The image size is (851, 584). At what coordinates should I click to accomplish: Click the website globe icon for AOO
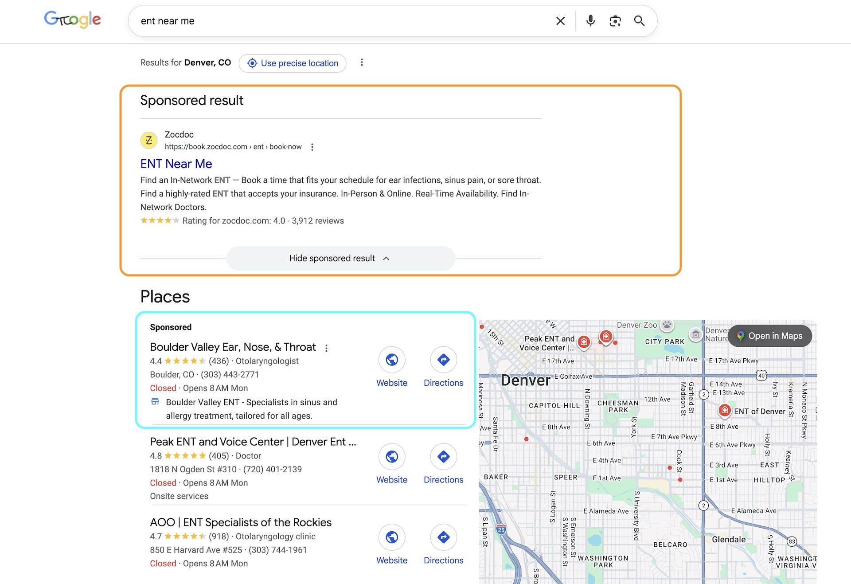click(392, 537)
